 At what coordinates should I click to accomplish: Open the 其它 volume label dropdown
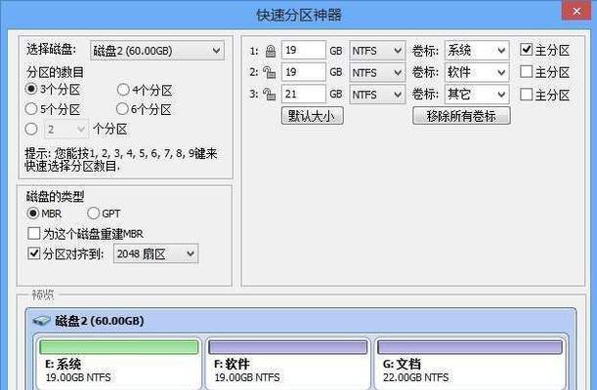point(477,95)
